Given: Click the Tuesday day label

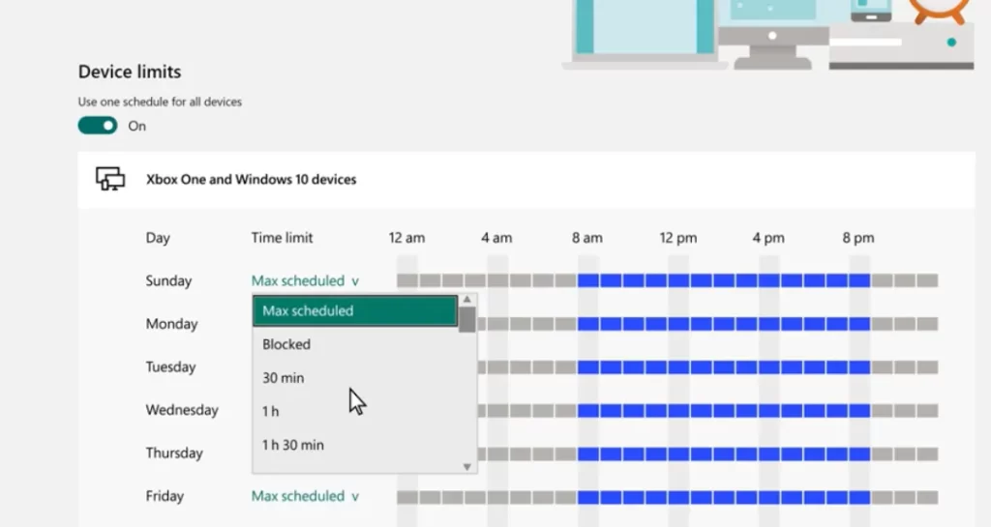Looking at the screenshot, I should pos(170,366).
